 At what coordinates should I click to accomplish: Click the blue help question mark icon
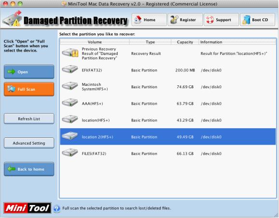pos(56,208)
